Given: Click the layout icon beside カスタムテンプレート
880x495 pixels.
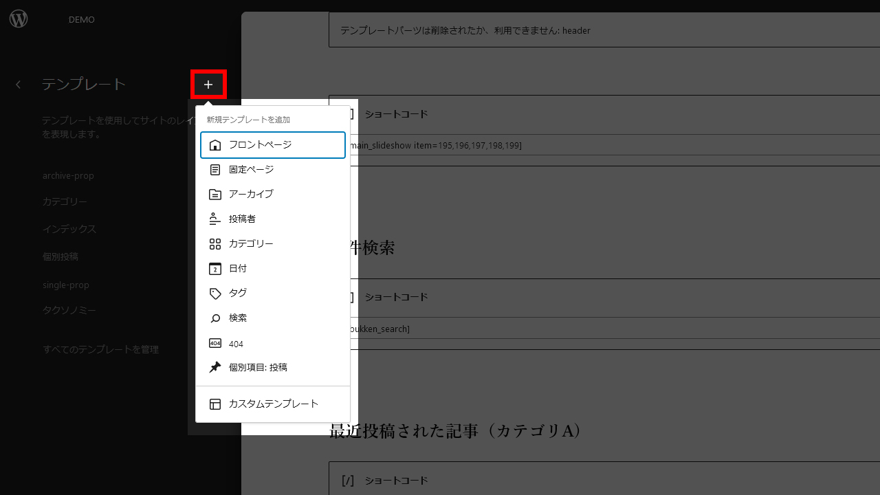Looking at the screenshot, I should click(215, 404).
